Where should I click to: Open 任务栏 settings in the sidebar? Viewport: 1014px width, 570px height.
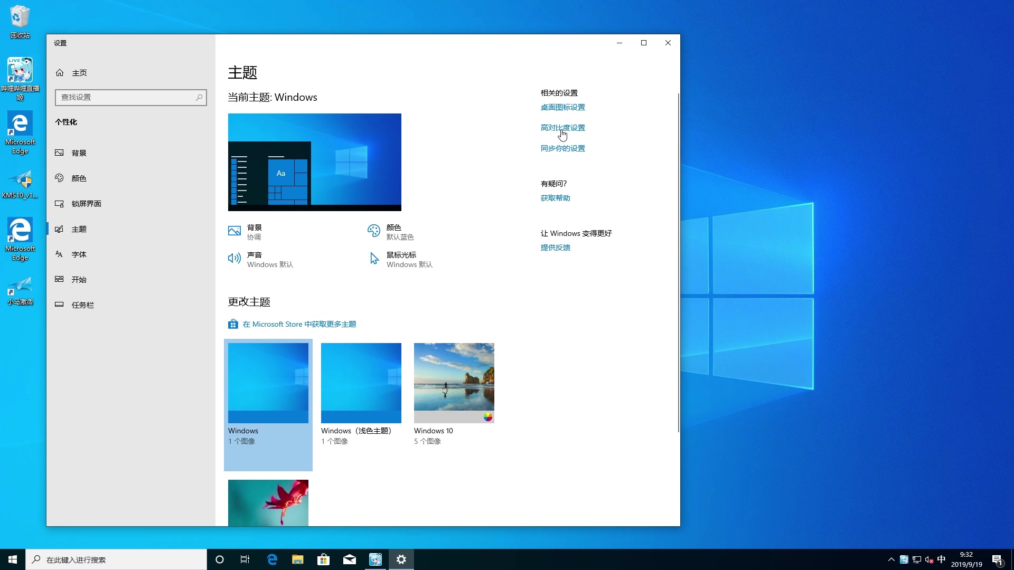coord(59,305)
